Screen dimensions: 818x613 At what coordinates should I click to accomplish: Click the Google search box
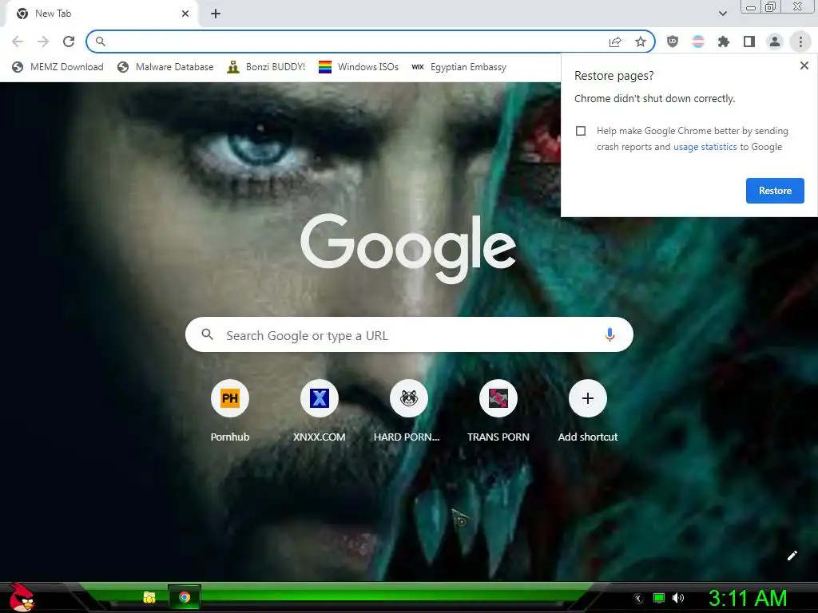409,334
